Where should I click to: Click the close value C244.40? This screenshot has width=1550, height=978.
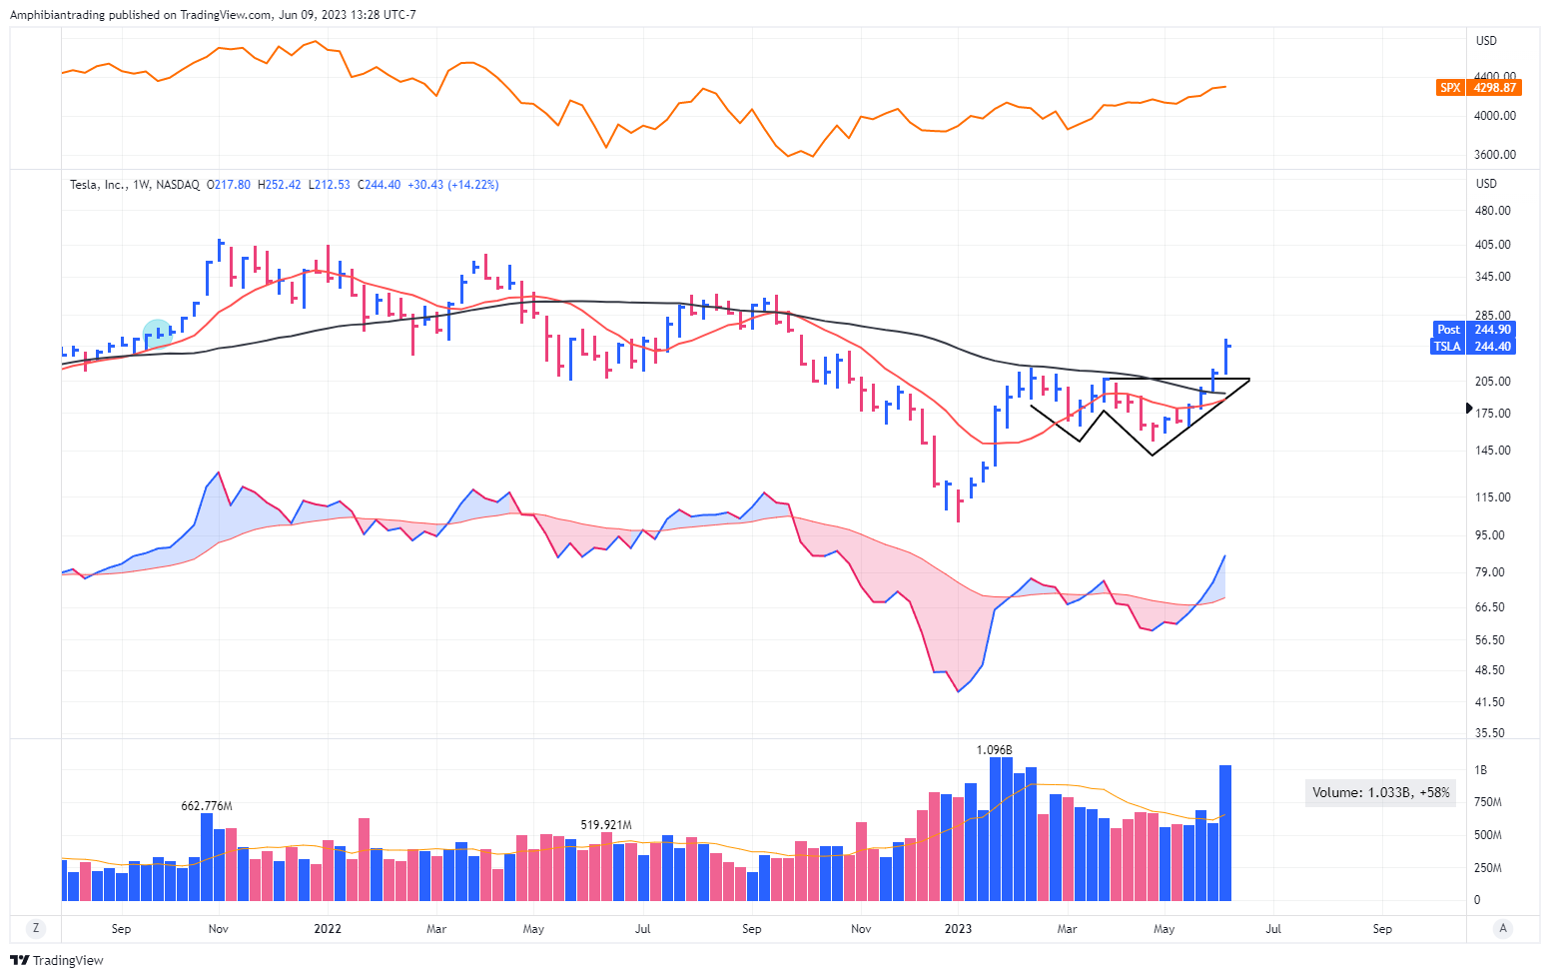pos(379,185)
